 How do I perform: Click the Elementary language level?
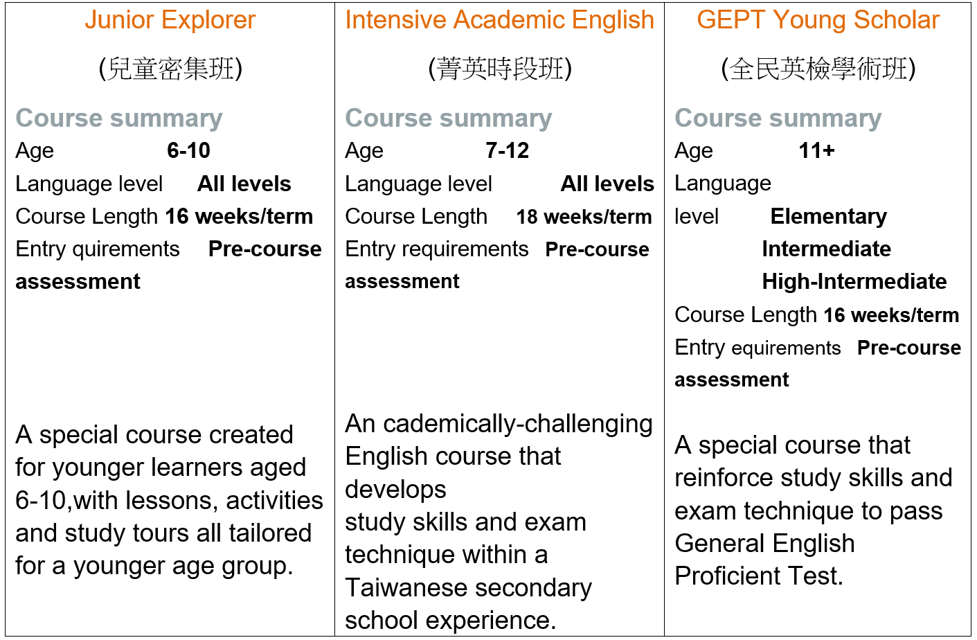pyautogui.click(x=829, y=216)
